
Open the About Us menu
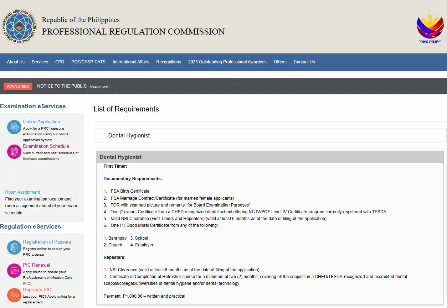point(16,62)
